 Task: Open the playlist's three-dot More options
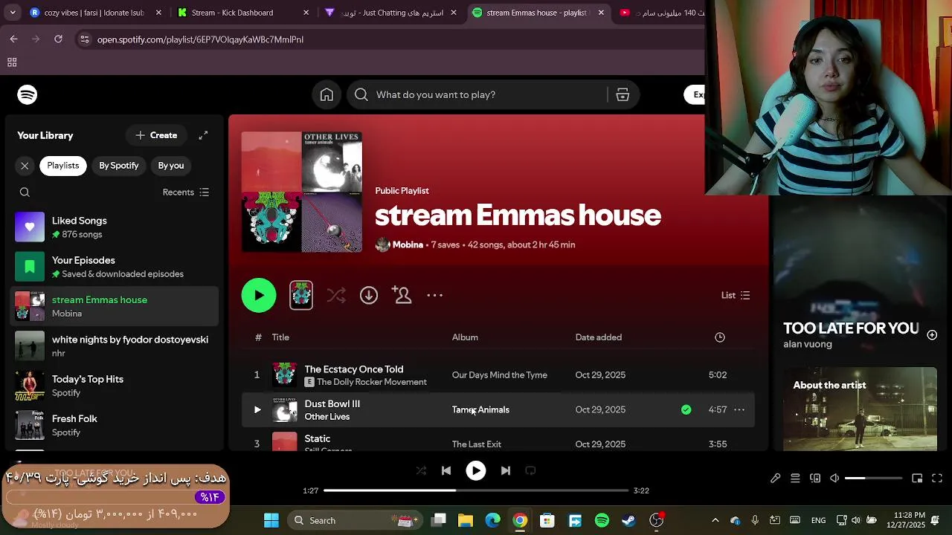(435, 295)
